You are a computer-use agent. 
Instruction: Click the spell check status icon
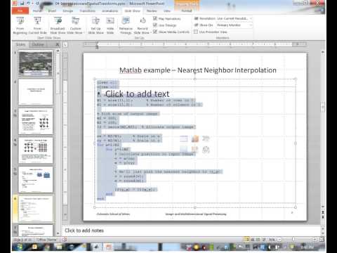tap(65, 240)
